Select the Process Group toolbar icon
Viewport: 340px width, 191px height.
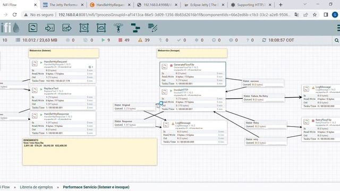tap(84, 28)
